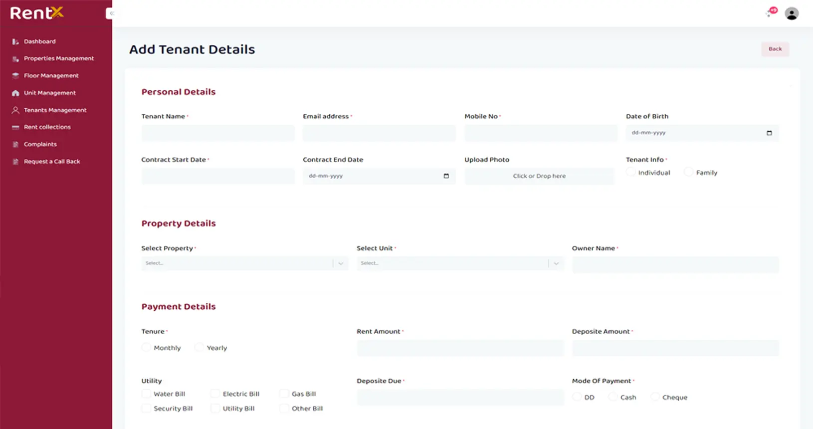This screenshot has height=429, width=813.
Task: Focus the Email address field
Action: [x=379, y=133]
